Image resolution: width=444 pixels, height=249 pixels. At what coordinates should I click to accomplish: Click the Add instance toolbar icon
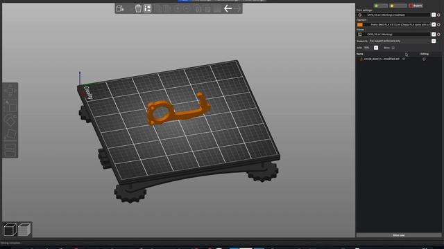pos(178,8)
